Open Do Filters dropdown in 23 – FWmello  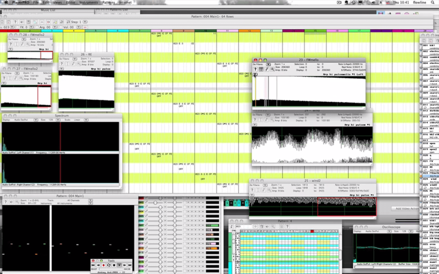point(269,64)
